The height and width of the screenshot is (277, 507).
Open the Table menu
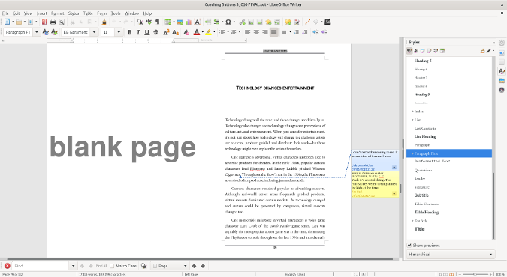(x=88, y=13)
